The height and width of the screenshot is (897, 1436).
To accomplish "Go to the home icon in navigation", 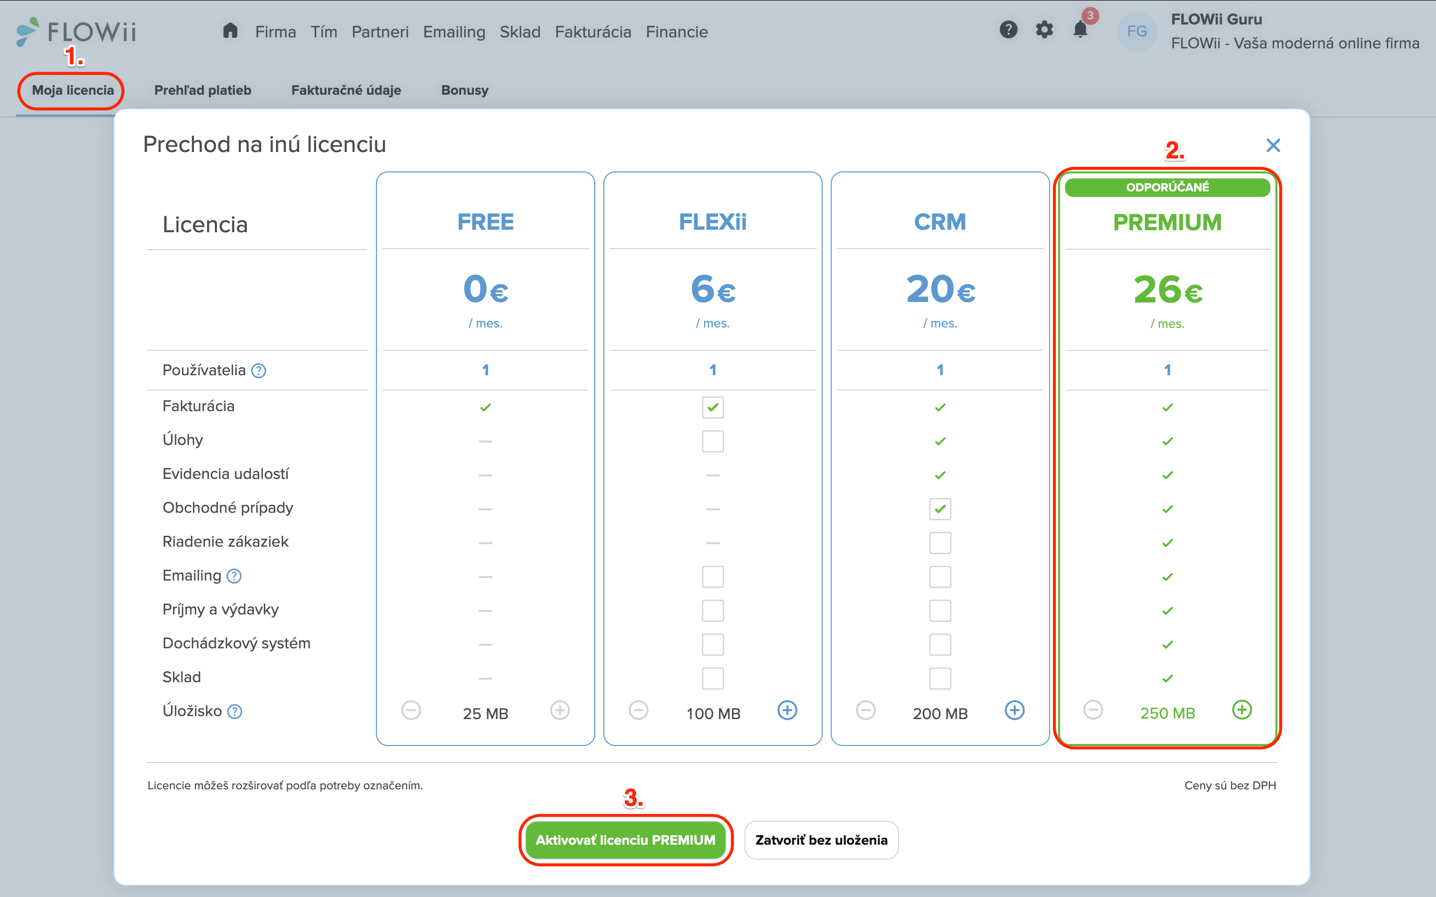I will (230, 31).
